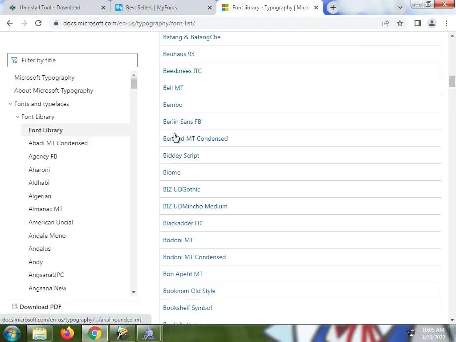The height and width of the screenshot is (342, 456).
Task: Click the Download PDF button
Action: point(37,307)
